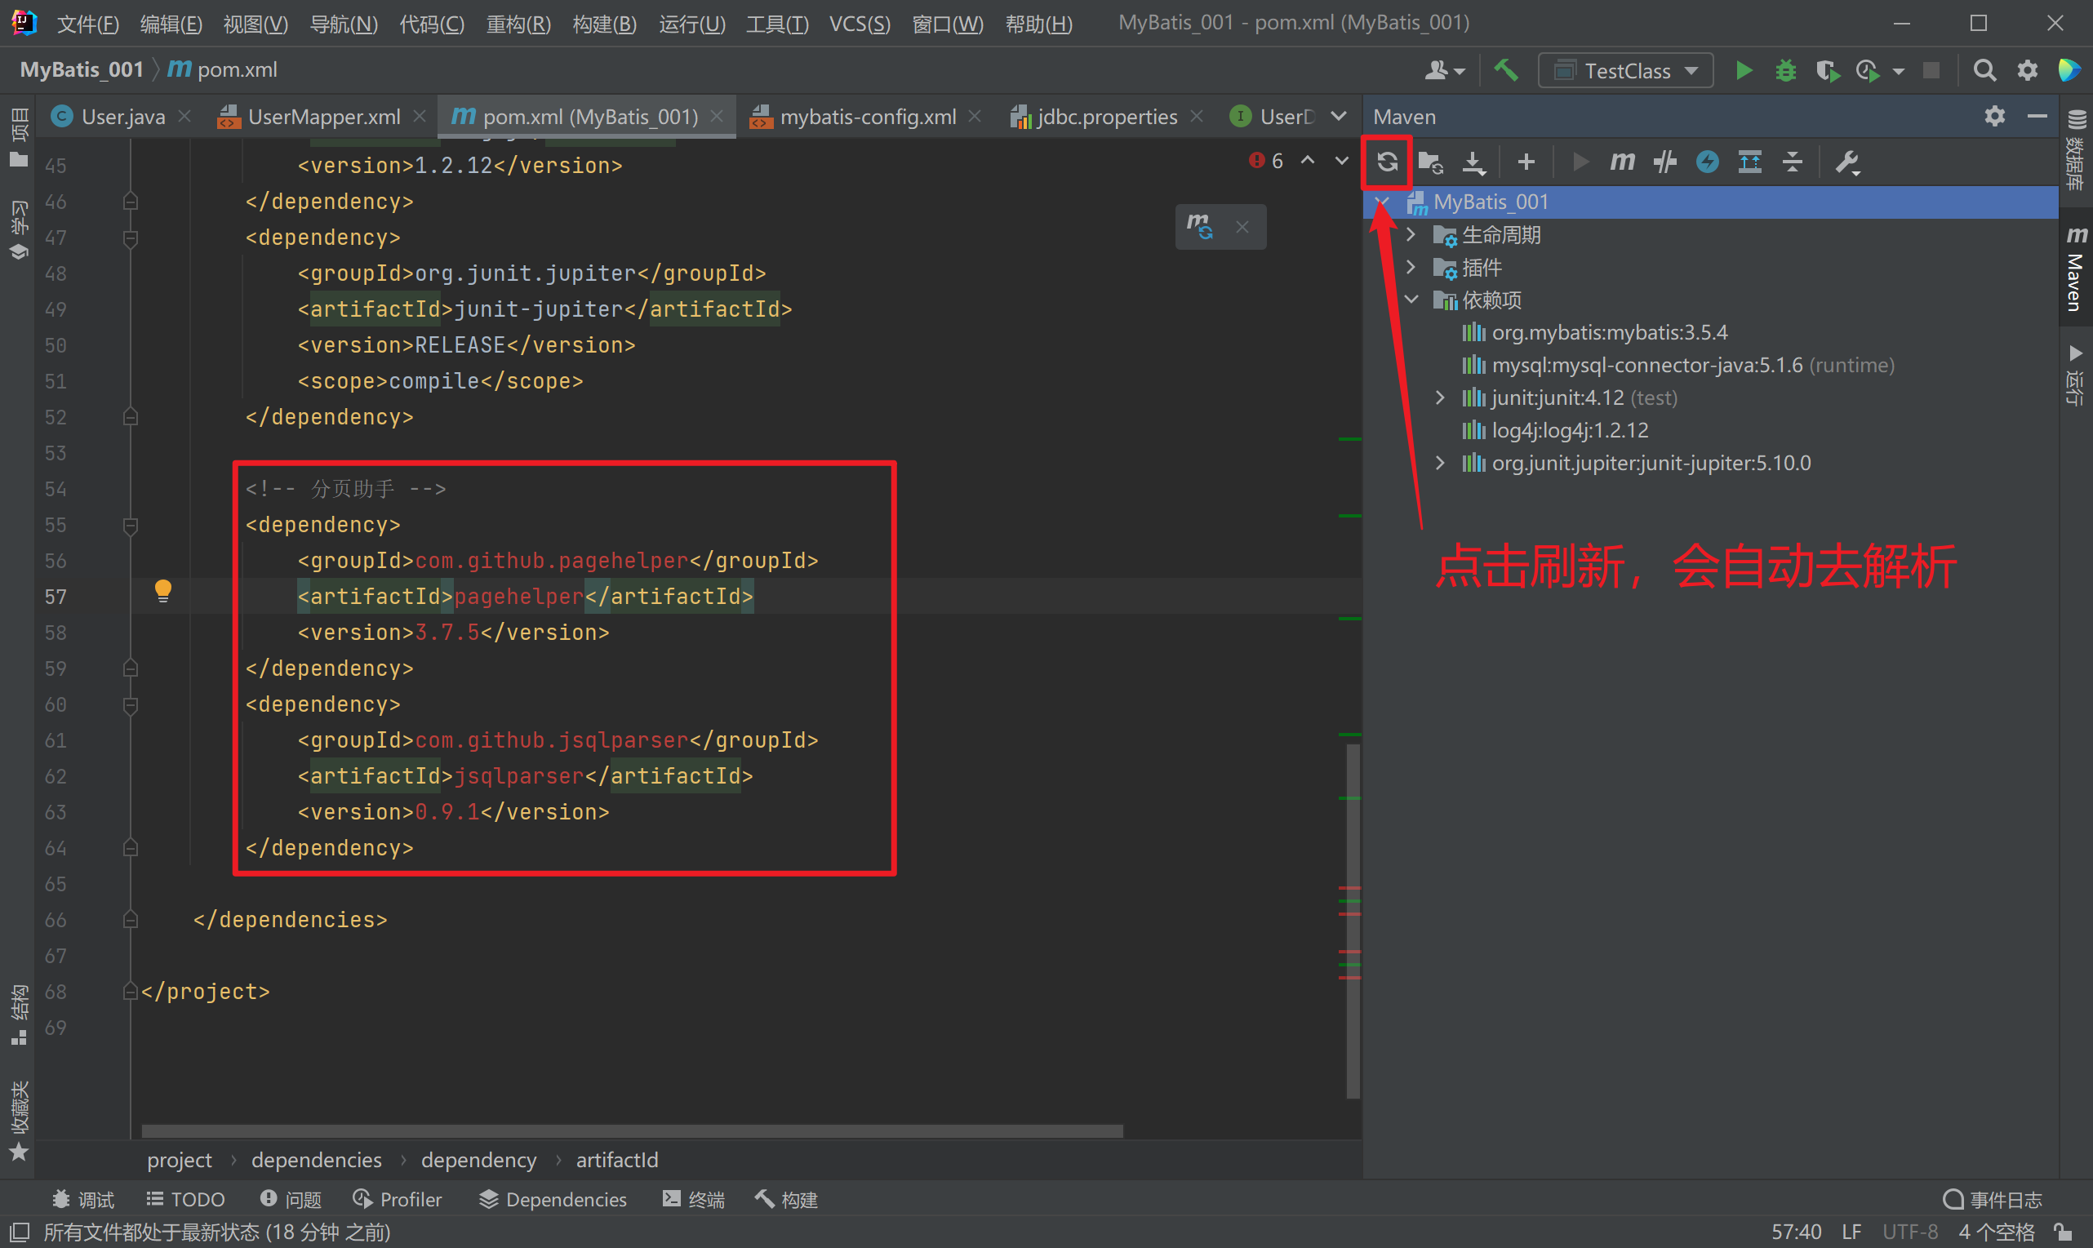Click the lightbulb intention icon on line 57
This screenshot has width=2093, height=1248.
click(x=163, y=591)
